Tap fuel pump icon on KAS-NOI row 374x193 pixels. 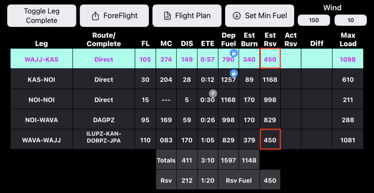[x=234, y=73]
